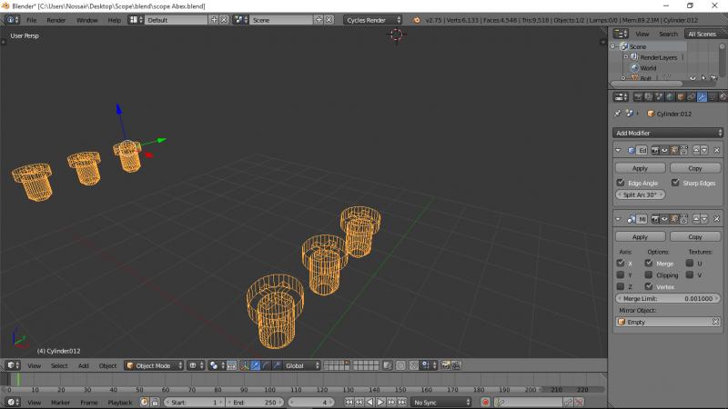Enable the Y axis mirror checkbox

coord(621,274)
